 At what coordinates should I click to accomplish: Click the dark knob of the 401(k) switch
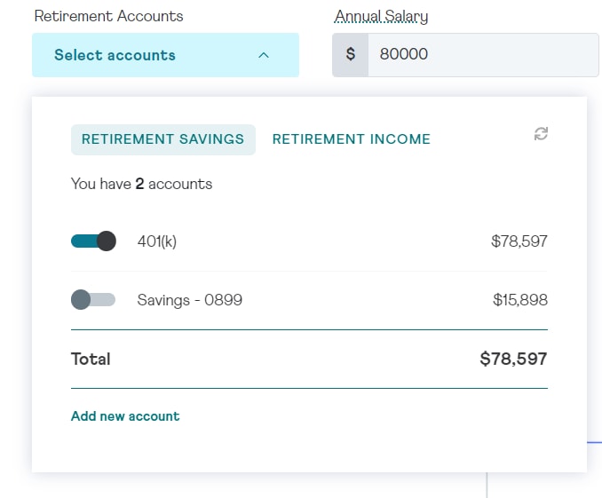click(107, 241)
